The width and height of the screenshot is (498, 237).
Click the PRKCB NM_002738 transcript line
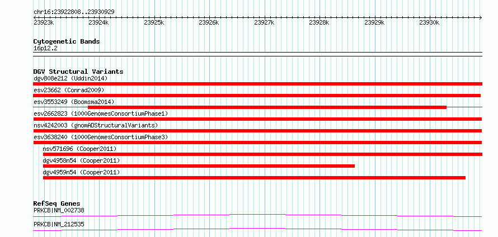[x=257, y=216]
